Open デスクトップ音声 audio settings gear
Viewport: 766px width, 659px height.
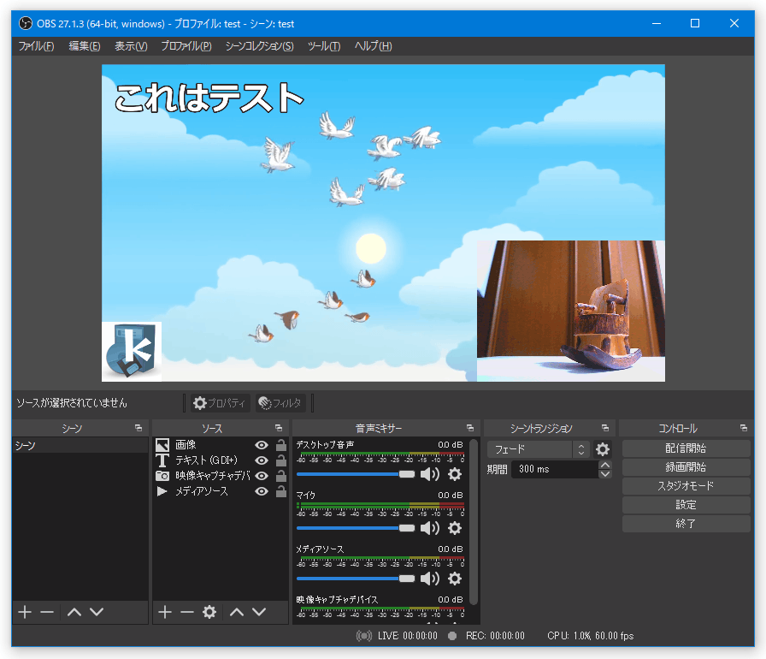[x=455, y=474]
